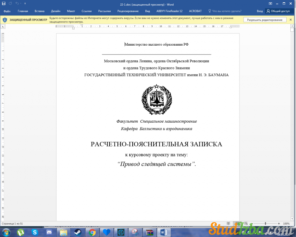Click the Общий доступ share button
Viewport: 296px width, 237px height.
pyautogui.click(x=278, y=11)
